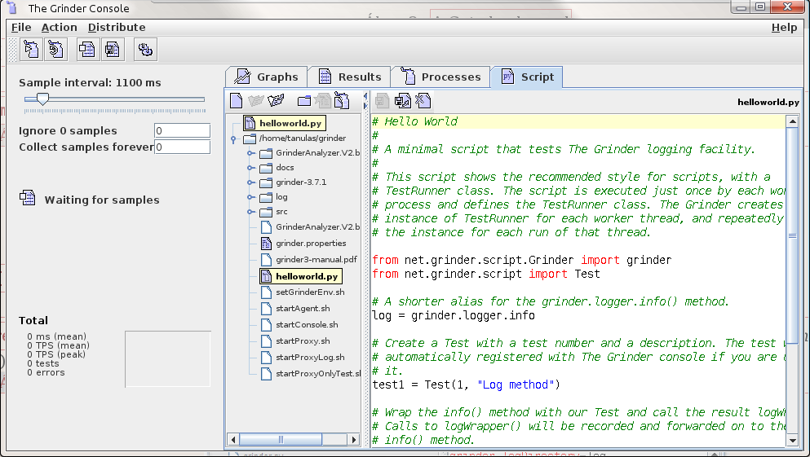Select setGrinderEnv.sh in the file tree
810x457 pixels.
[310, 292]
